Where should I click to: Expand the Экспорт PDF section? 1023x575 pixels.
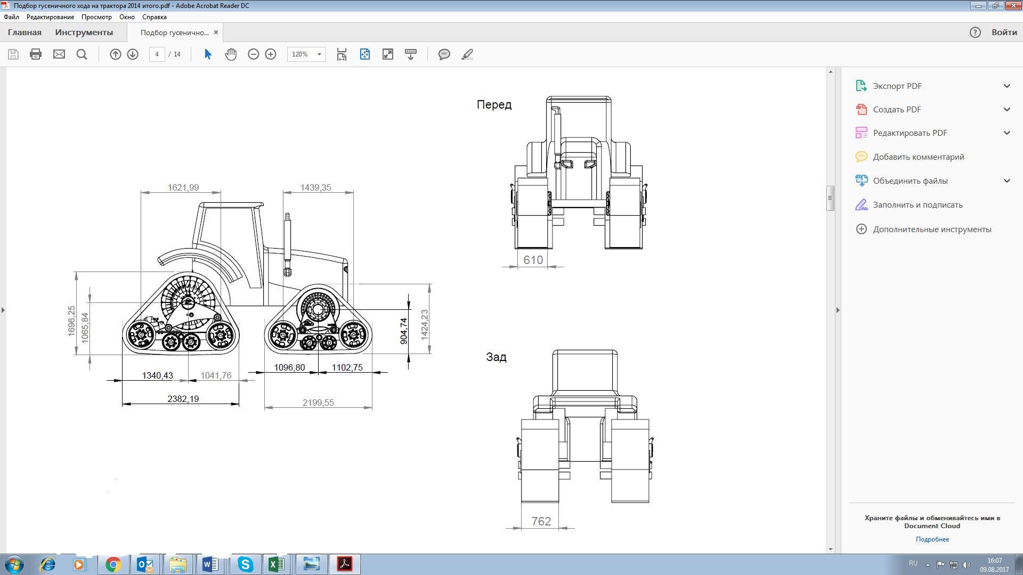click(x=1006, y=86)
